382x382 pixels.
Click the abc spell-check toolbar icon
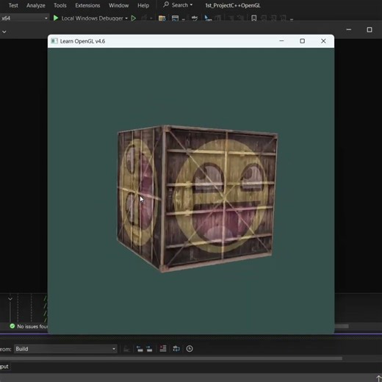tap(195, 18)
